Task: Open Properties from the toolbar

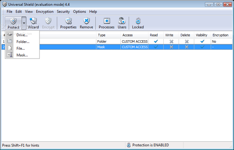Action: (x=68, y=23)
